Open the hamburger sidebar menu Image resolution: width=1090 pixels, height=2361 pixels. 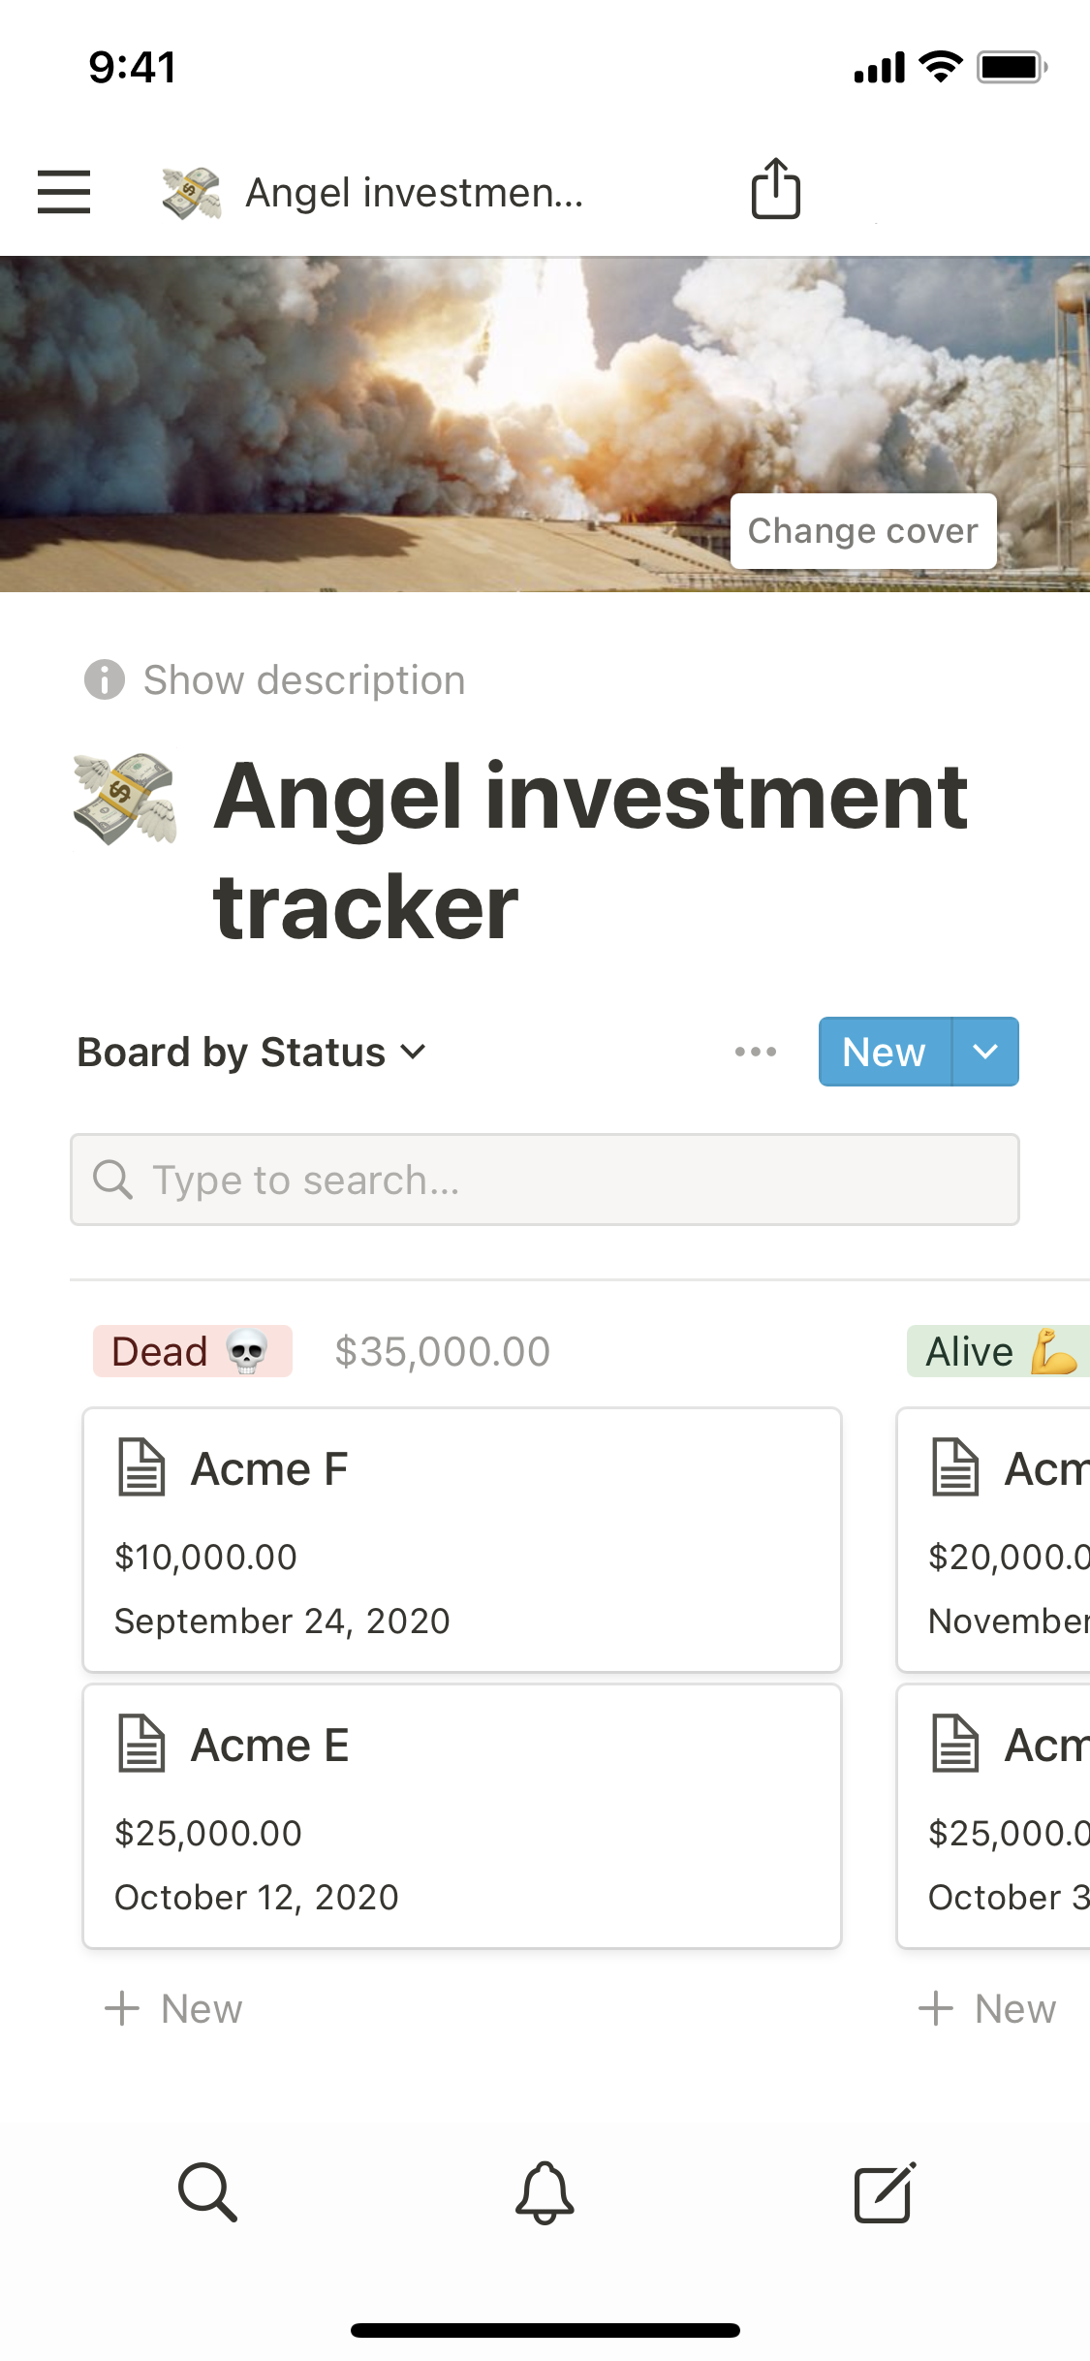tap(64, 191)
